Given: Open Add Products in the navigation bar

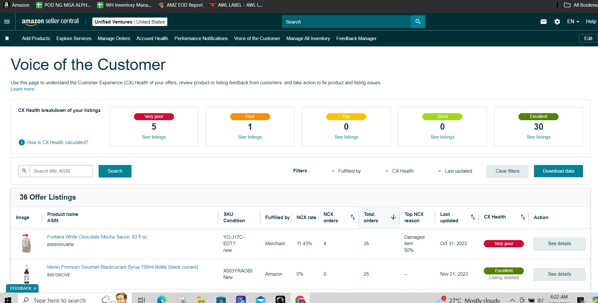Looking at the screenshot, I should coord(36,38).
